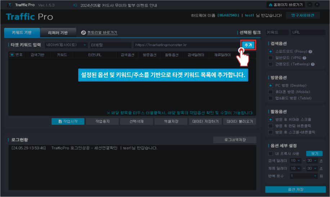
Task: Click the card installment event notice text
Action: click(119, 5)
